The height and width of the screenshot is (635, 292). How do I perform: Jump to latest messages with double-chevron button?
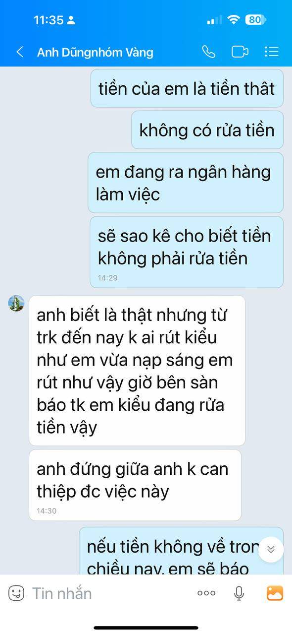click(271, 549)
